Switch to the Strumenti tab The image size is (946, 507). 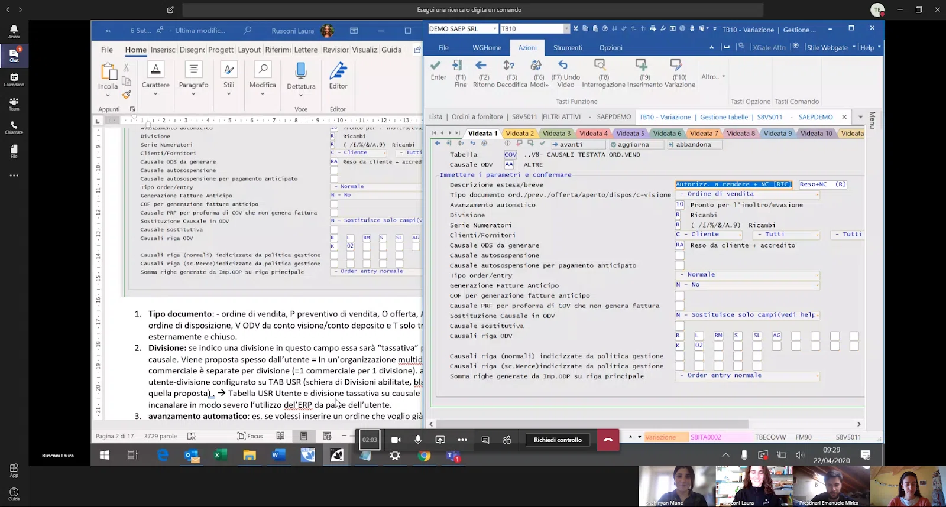[568, 47]
